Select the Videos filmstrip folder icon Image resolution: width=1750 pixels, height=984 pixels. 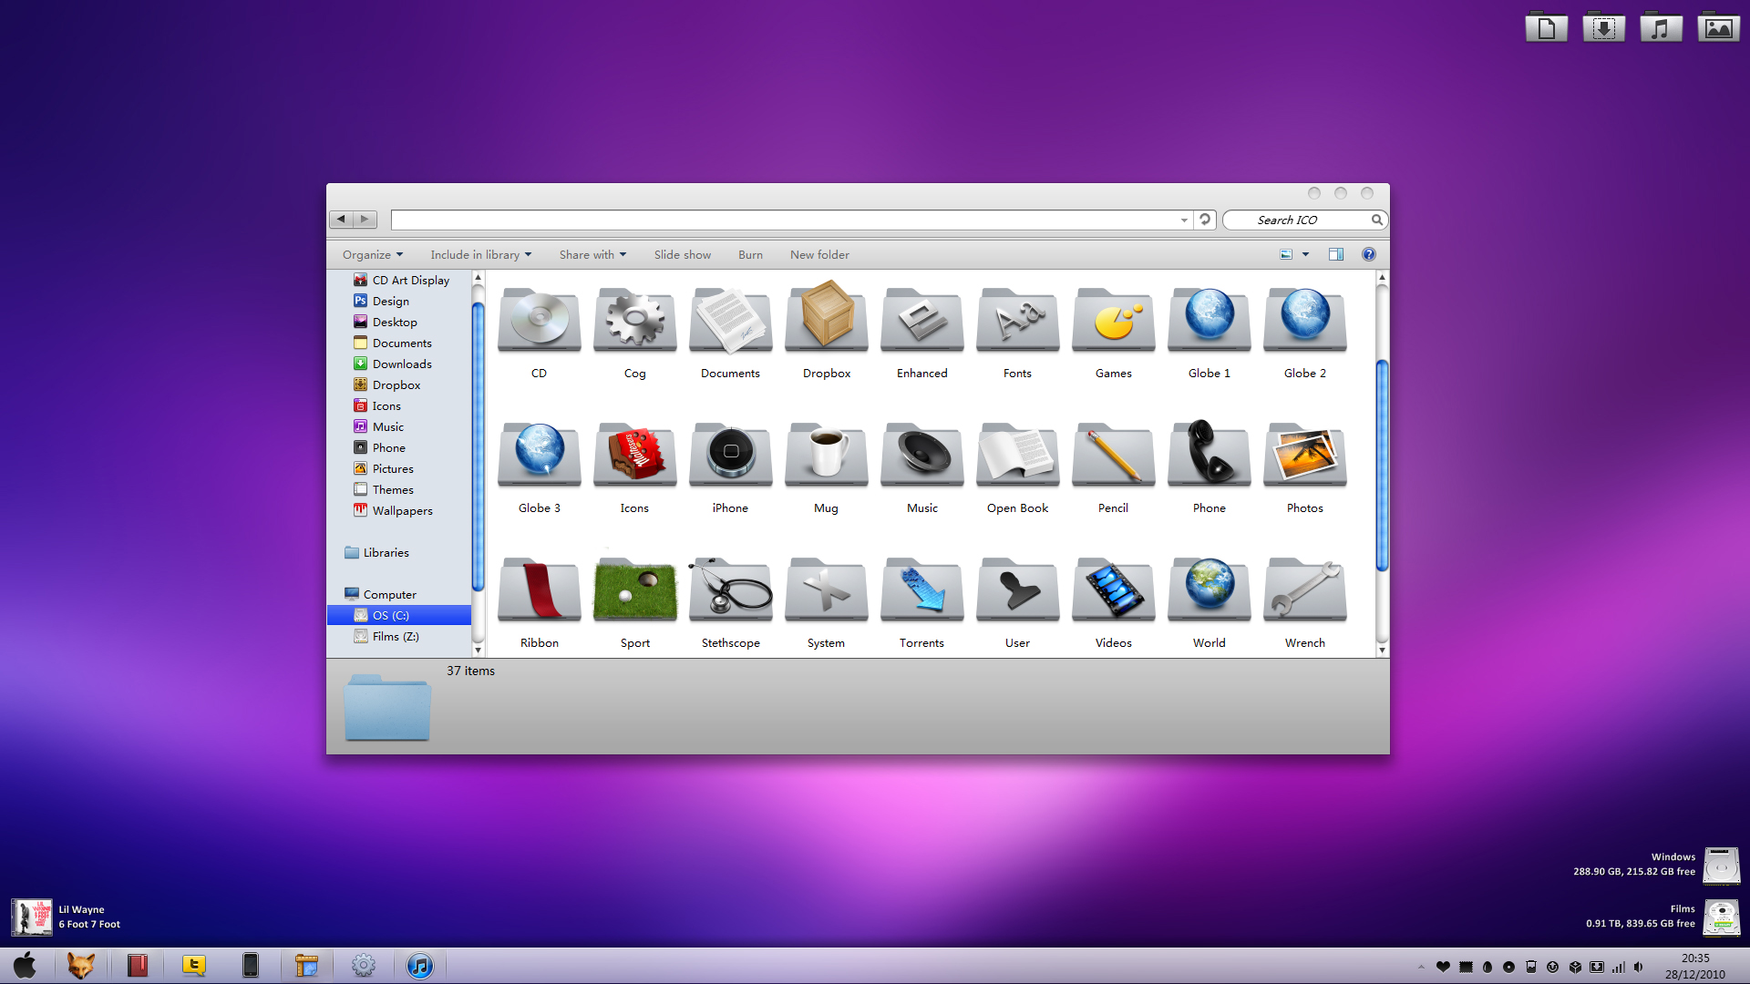click(x=1114, y=589)
